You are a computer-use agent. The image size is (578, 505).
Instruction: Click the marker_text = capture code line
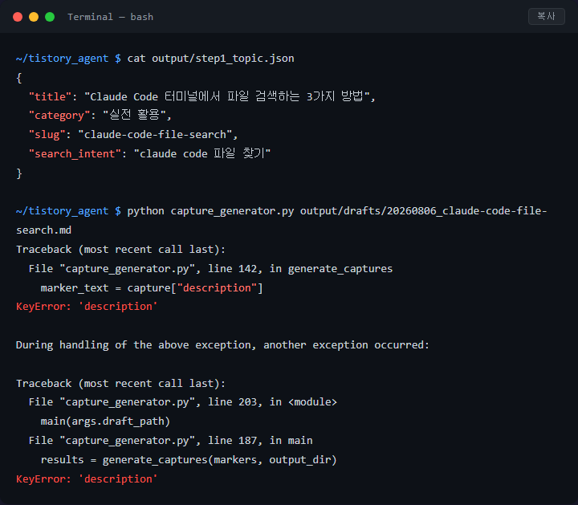(x=152, y=287)
